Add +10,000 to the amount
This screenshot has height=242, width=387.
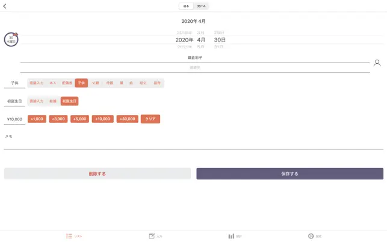(x=103, y=119)
